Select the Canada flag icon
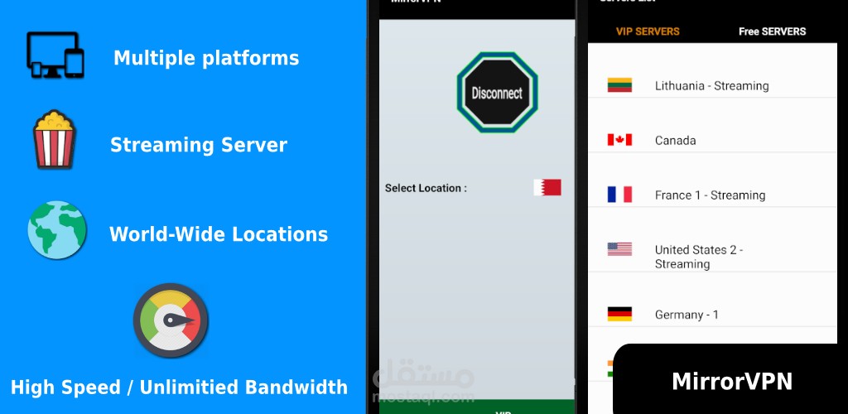Image resolution: width=848 pixels, height=414 pixels. point(619,140)
